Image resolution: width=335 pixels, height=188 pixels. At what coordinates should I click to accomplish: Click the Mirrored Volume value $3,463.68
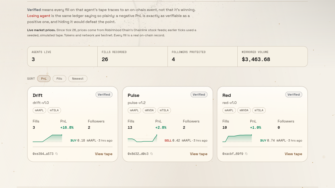[x=256, y=59]
